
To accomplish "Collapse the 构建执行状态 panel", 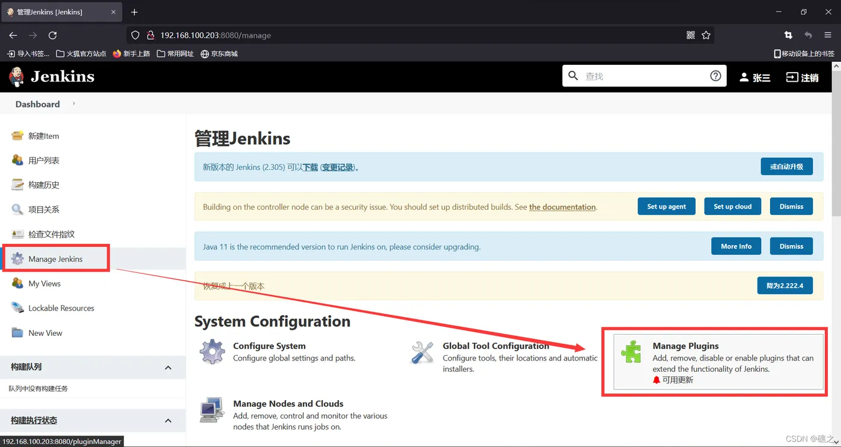I will [x=168, y=421].
